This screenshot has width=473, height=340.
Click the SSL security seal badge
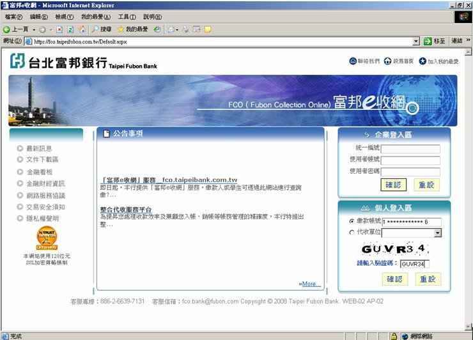[46, 238]
